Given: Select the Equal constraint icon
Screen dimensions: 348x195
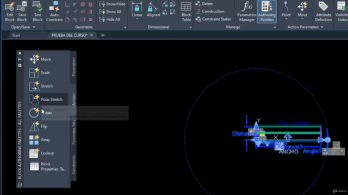Looking at the screenshot, I should pos(91,19).
